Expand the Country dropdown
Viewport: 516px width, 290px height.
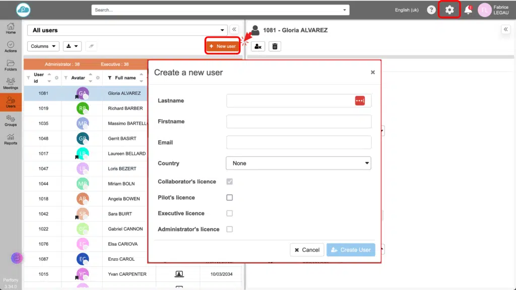[x=298, y=163]
